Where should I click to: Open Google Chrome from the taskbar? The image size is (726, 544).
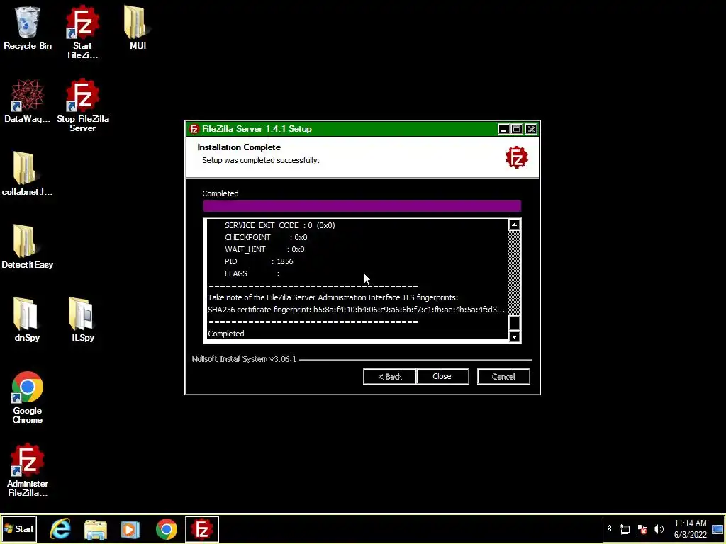pos(166,529)
